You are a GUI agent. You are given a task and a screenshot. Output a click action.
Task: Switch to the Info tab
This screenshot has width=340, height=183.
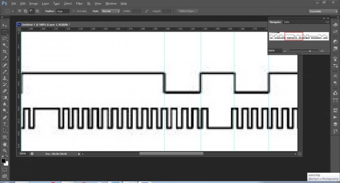[x=287, y=22]
